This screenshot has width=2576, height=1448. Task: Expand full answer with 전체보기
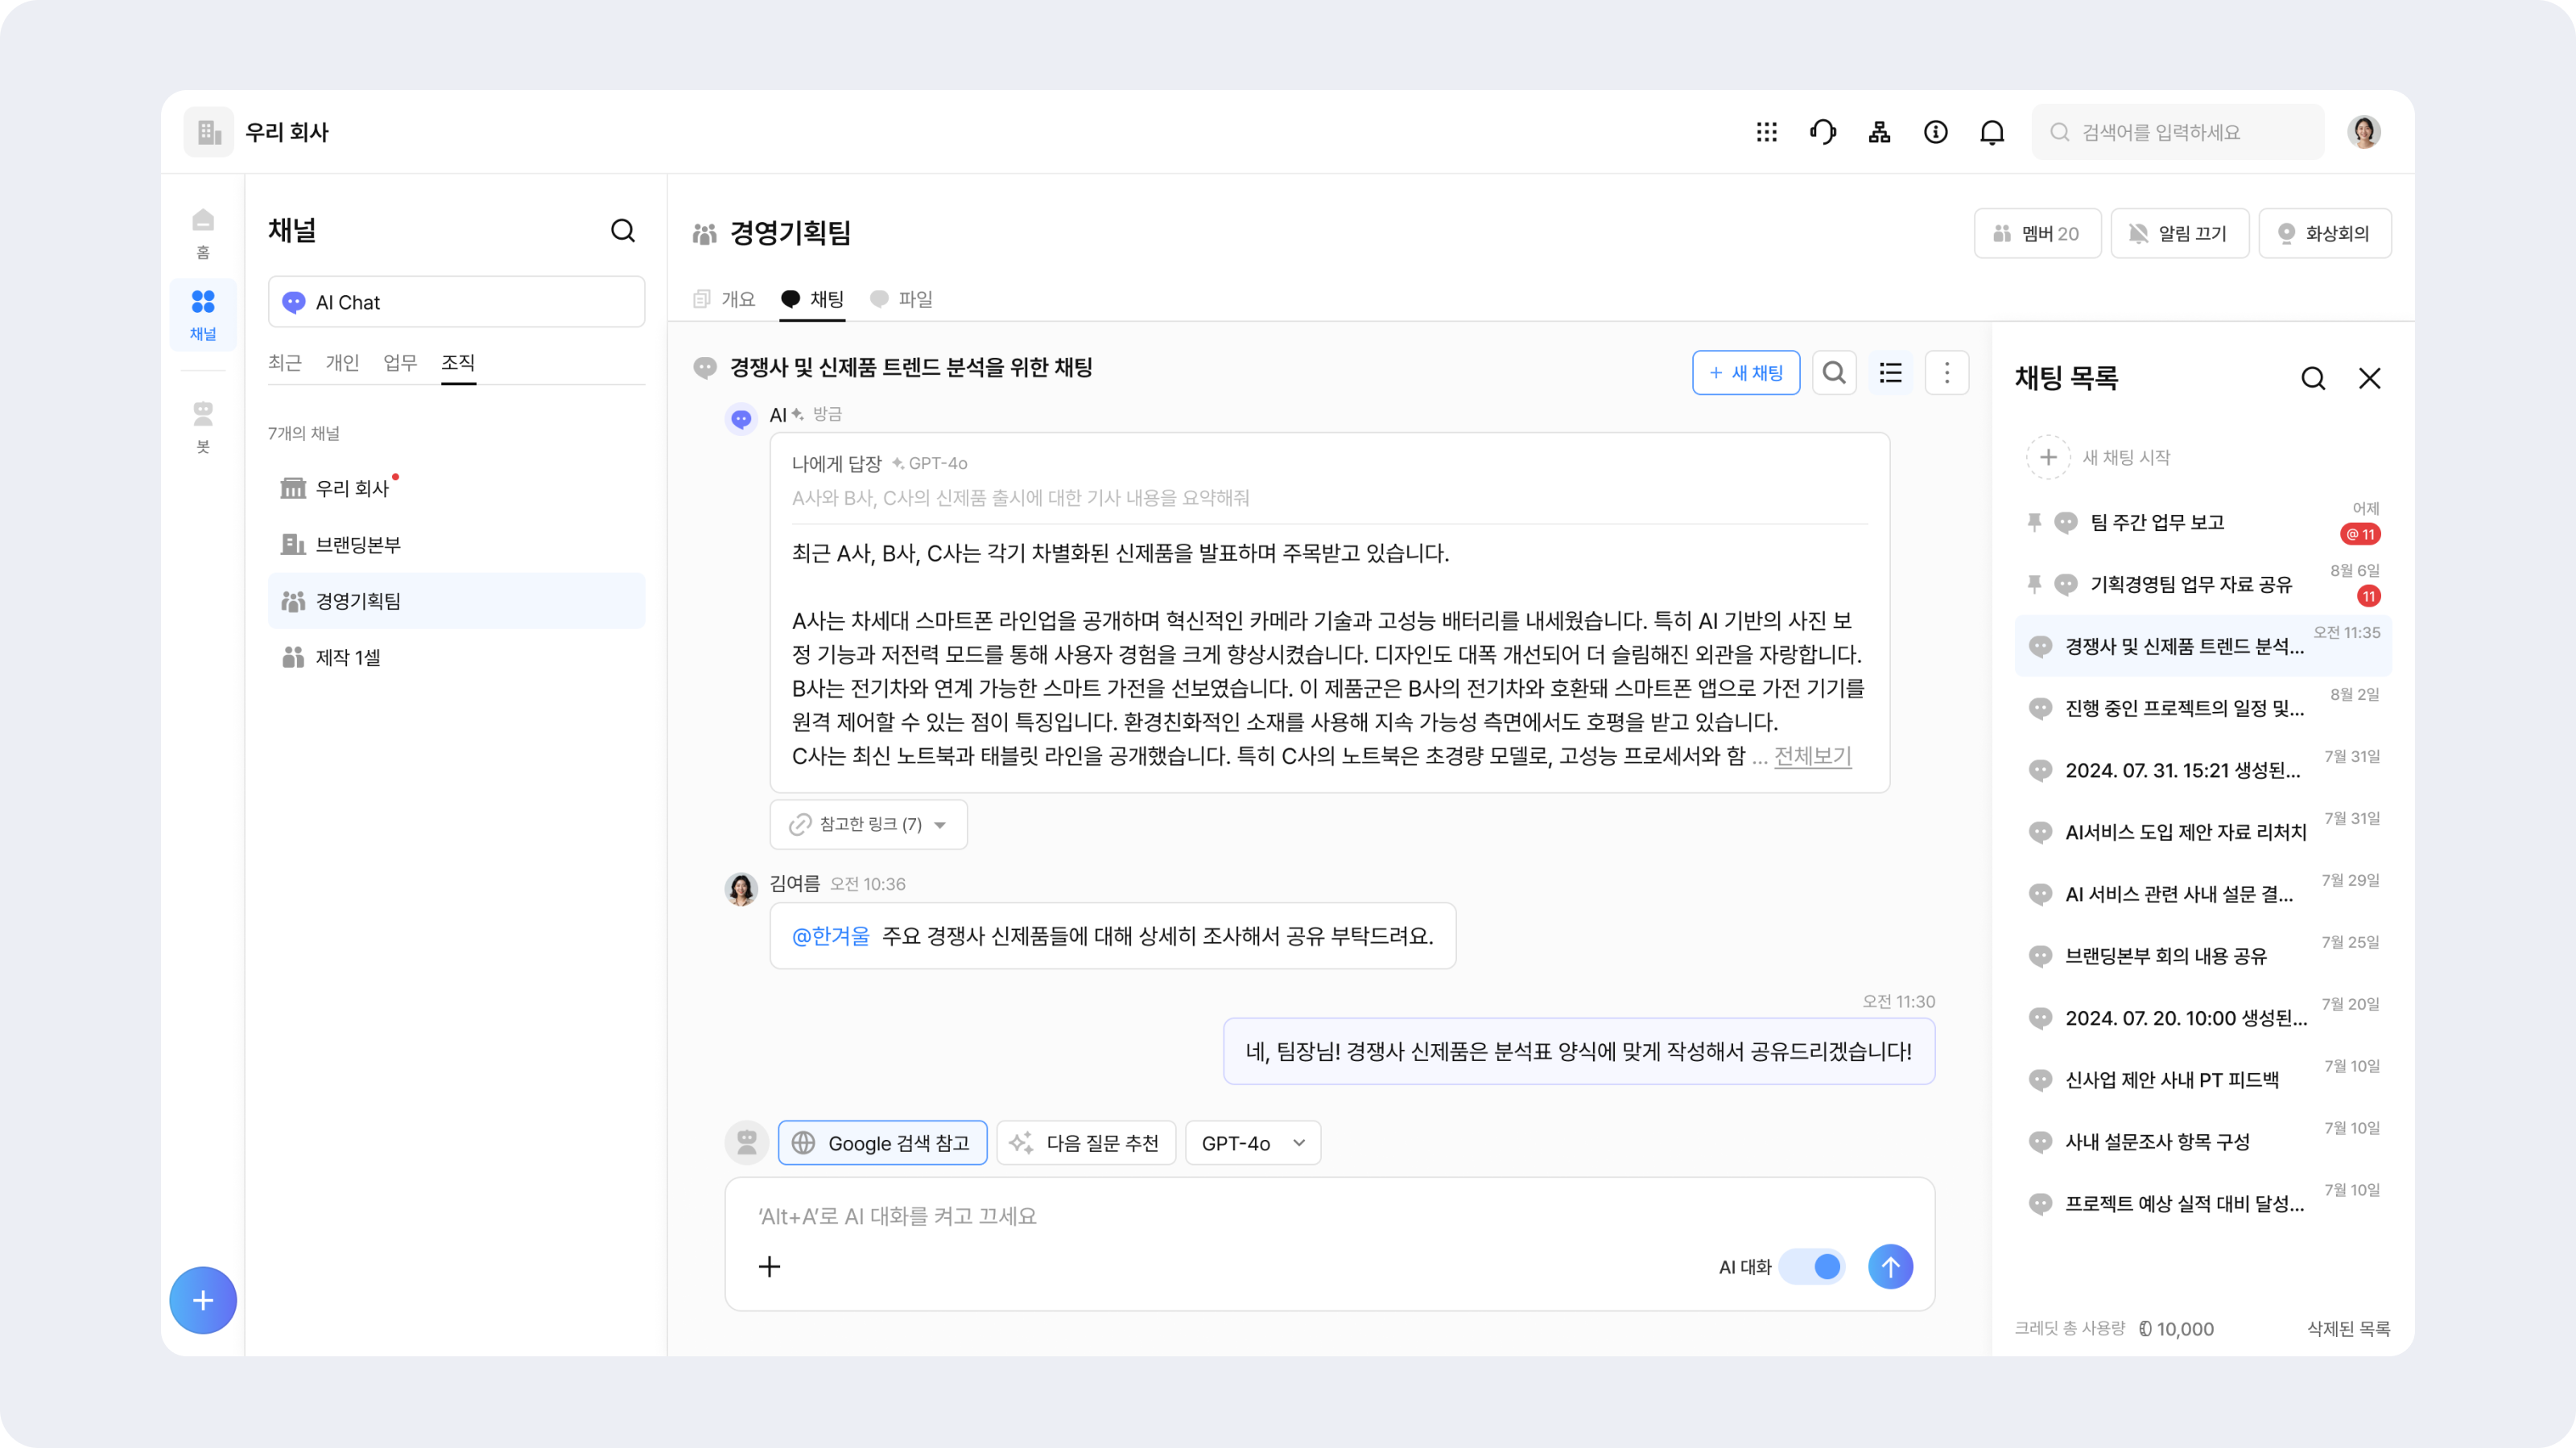[1812, 755]
